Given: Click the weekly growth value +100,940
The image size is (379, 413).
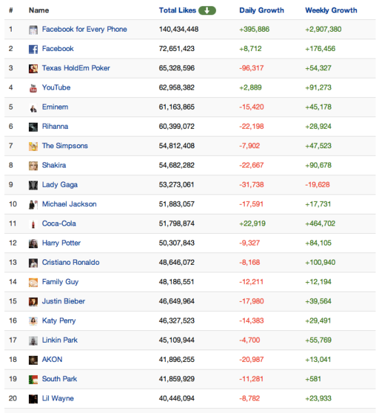Looking at the screenshot, I should tap(320, 262).
